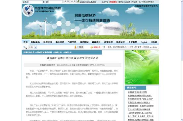Image resolution: width=183 pixels, height=121 pixels.
Task: Click the search keyword input field
Action: click(56, 47)
